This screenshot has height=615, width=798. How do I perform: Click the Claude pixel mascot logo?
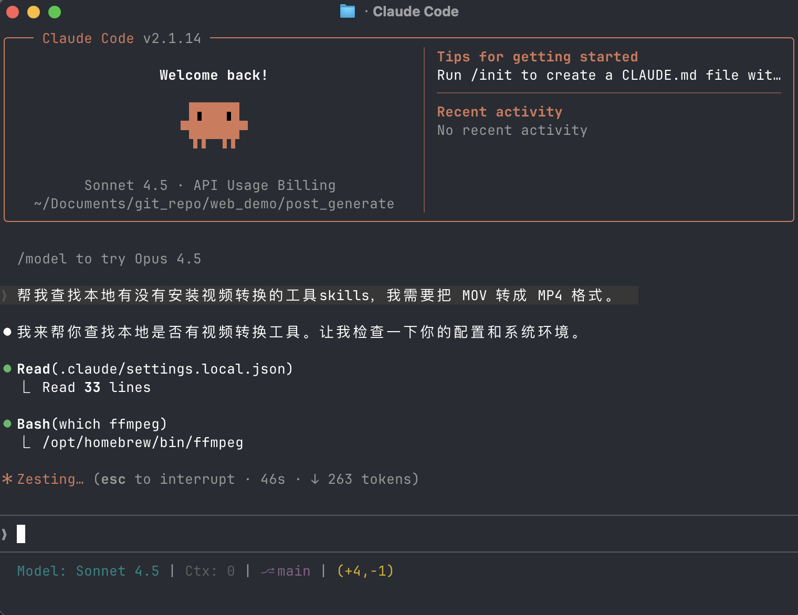[214, 125]
